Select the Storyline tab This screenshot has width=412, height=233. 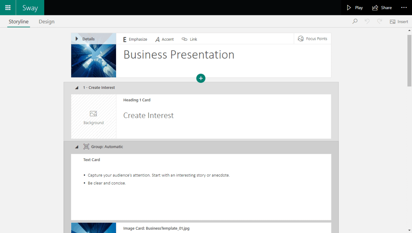pos(19,21)
